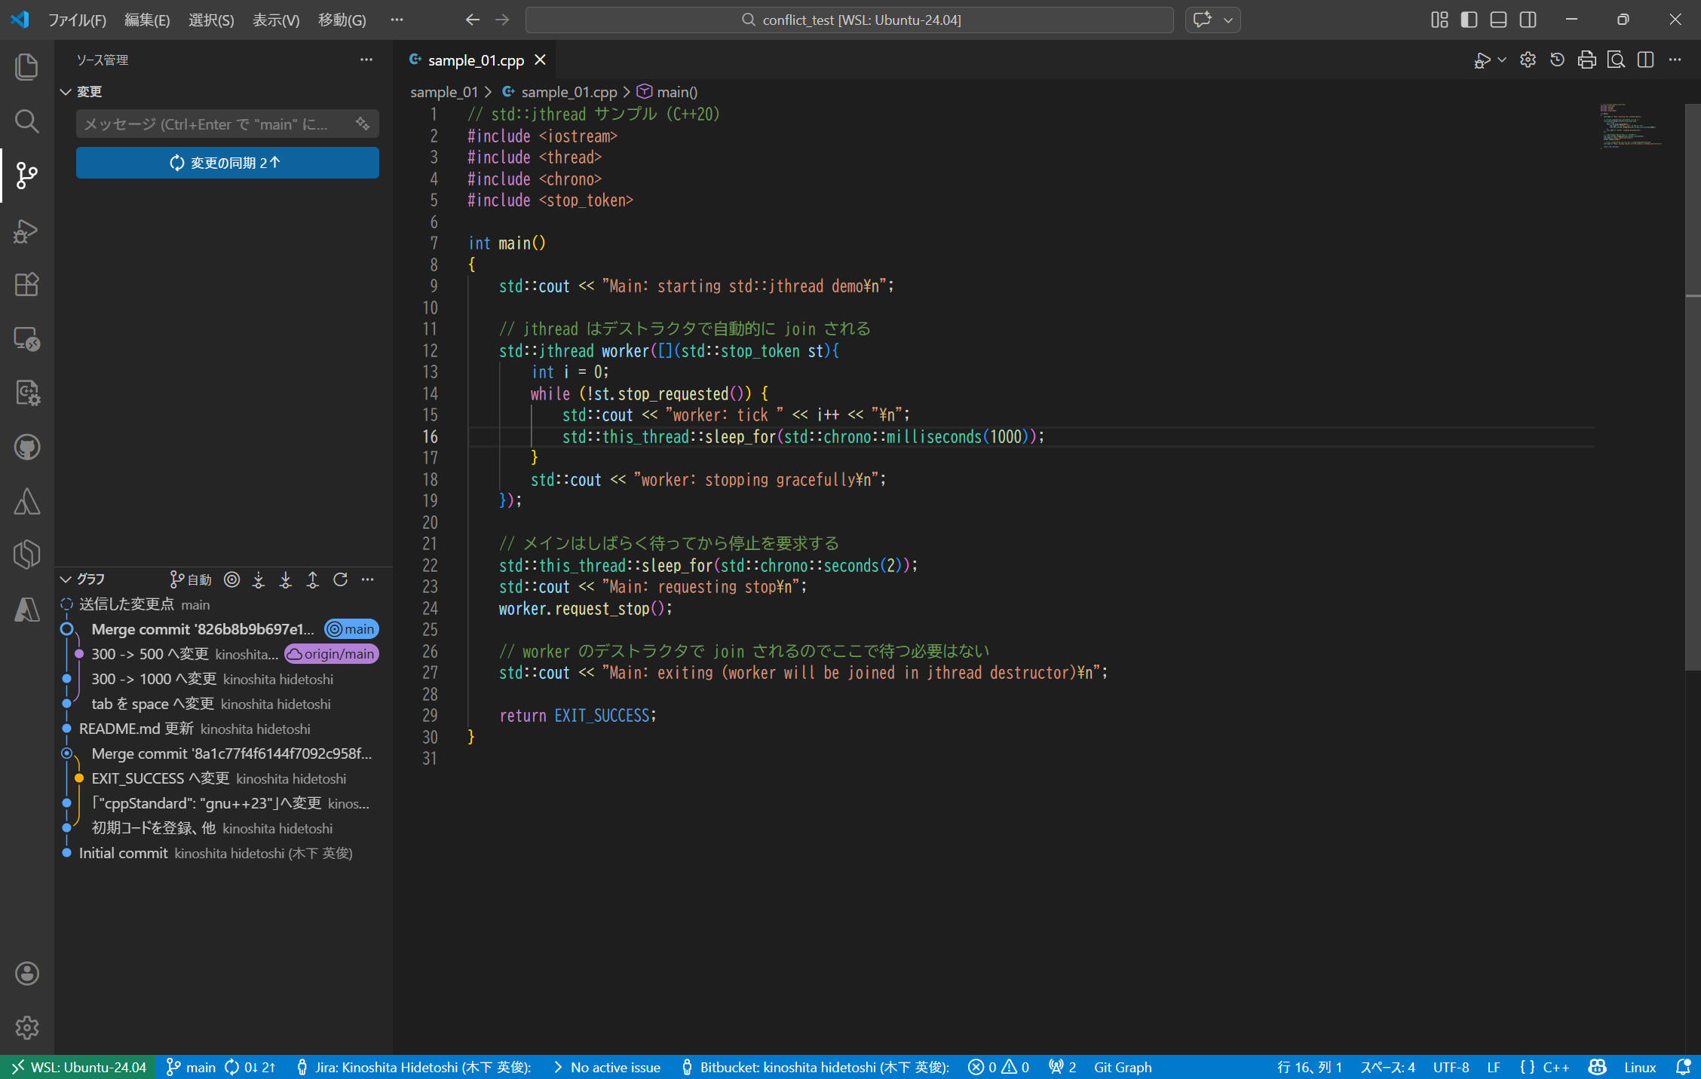1701x1079 pixels.
Task: Fetch from all remotes in graph toolbar
Action: [259, 579]
